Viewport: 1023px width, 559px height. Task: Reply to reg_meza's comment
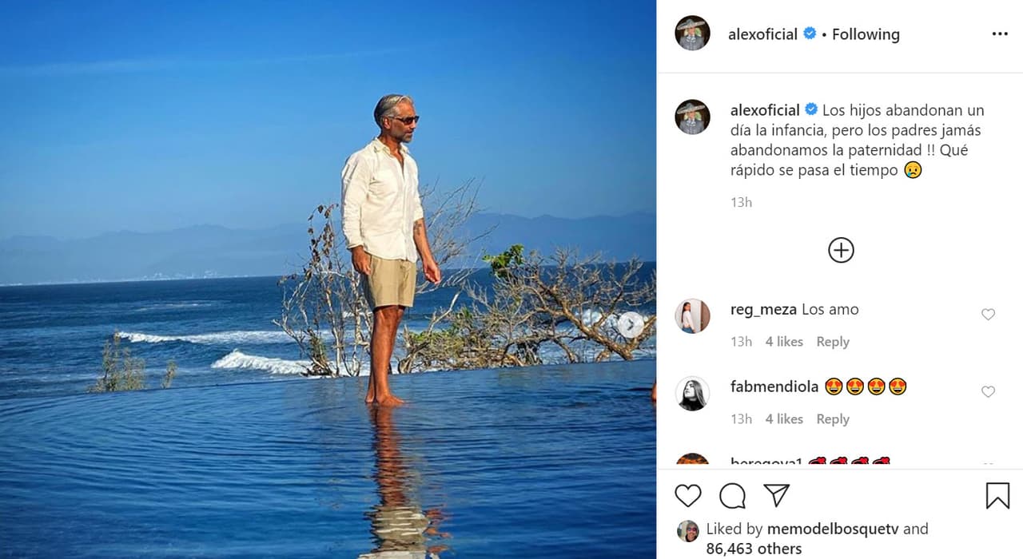click(833, 341)
